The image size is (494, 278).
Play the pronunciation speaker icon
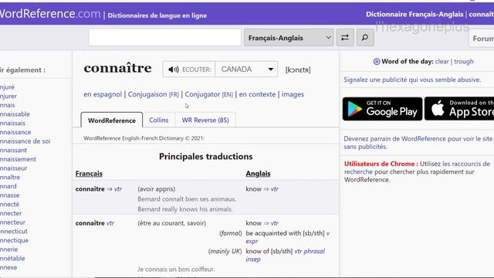tap(173, 69)
